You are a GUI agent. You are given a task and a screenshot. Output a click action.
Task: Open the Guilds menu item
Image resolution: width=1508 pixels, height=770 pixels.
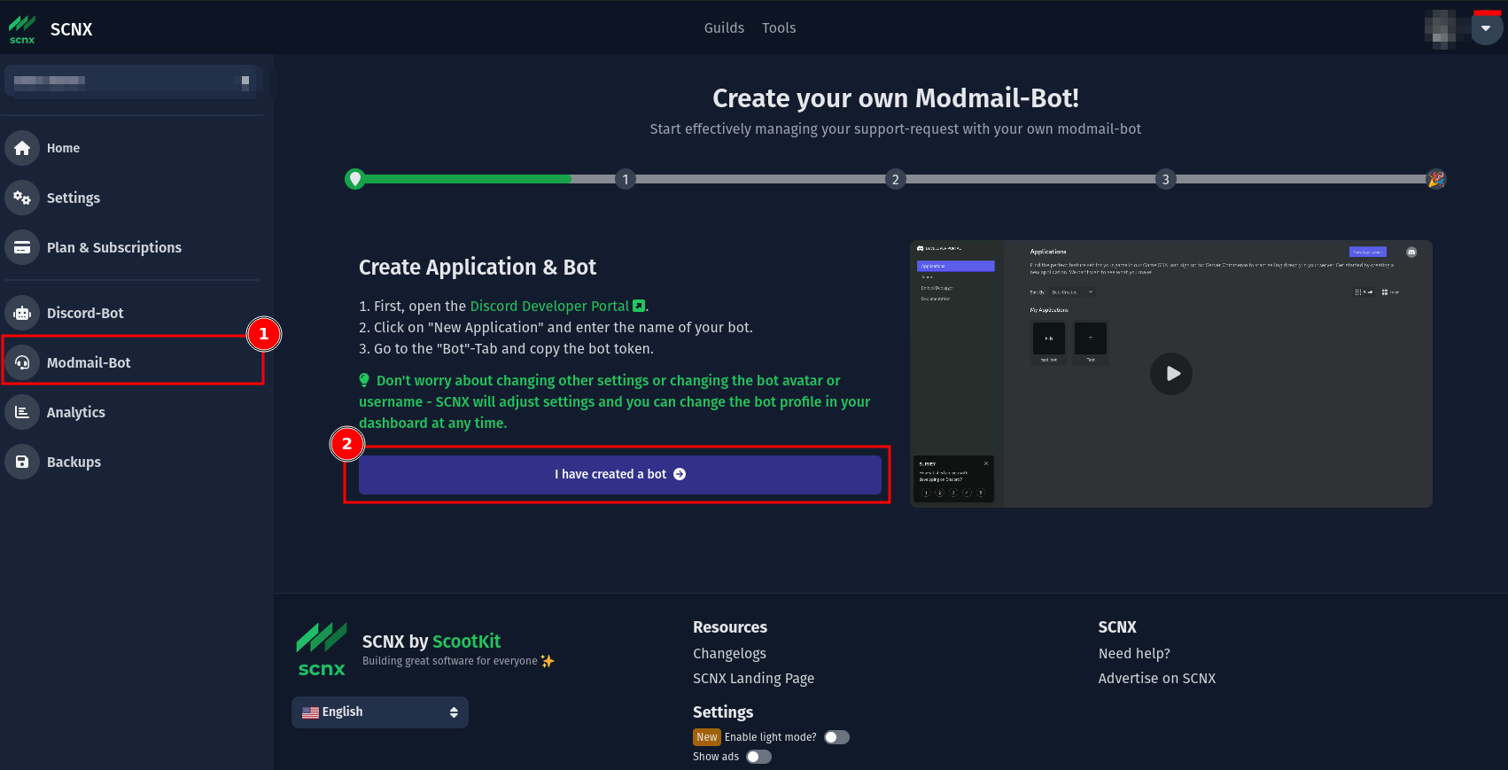(724, 28)
